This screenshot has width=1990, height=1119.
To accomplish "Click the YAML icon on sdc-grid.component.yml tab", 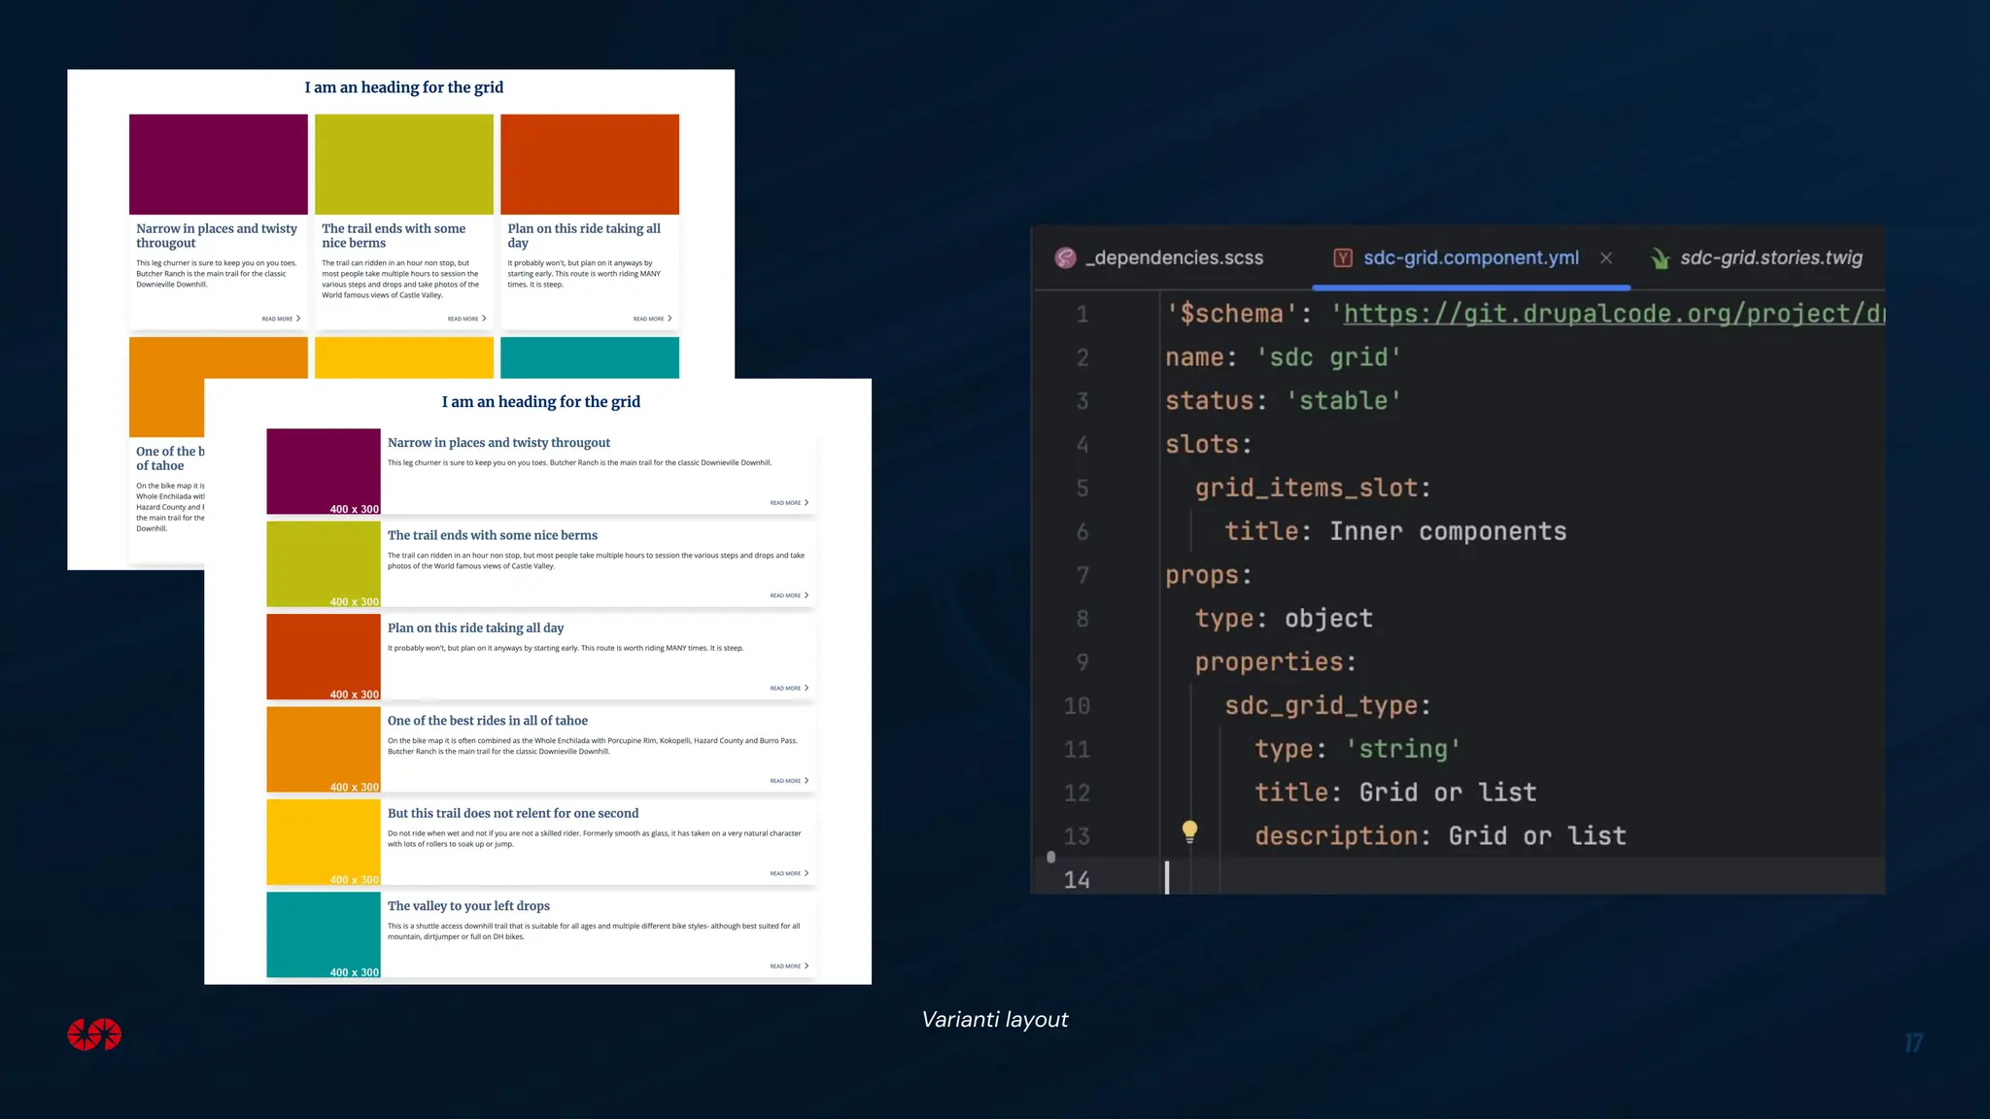I will (1343, 257).
